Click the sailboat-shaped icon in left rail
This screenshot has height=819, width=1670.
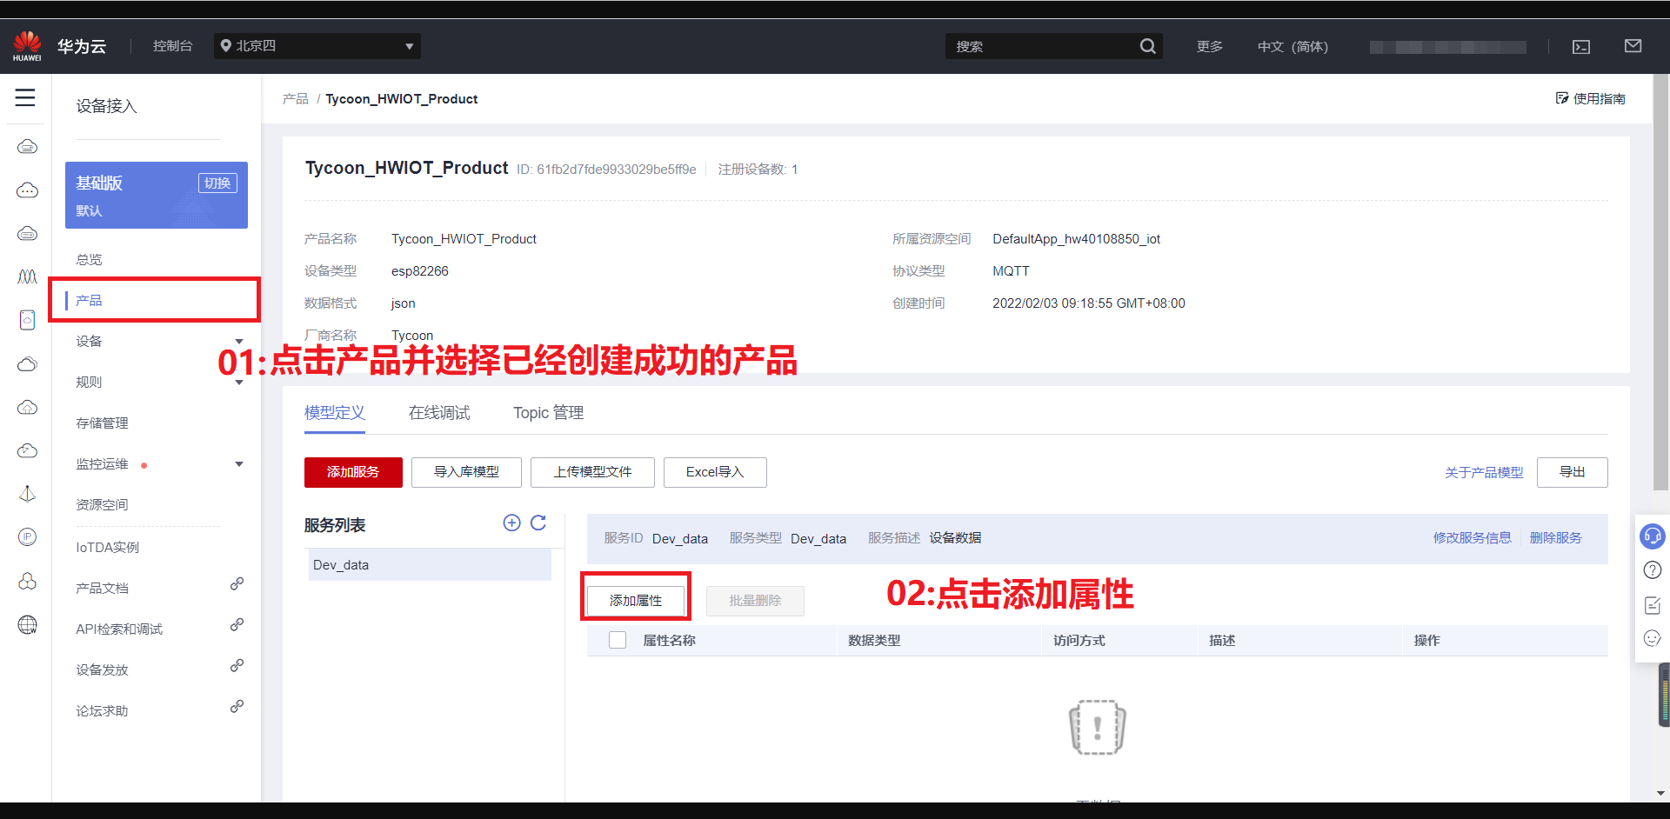(x=27, y=494)
